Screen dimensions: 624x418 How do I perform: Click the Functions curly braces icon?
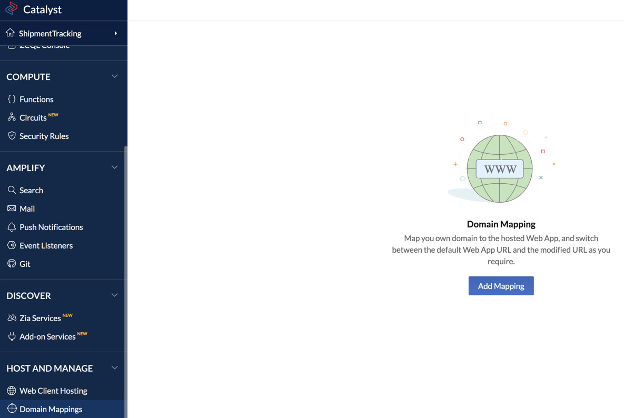tap(12, 99)
